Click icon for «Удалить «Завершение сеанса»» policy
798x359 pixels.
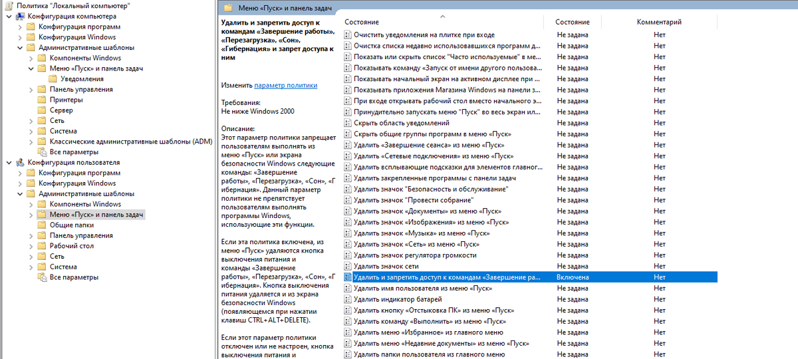pos(347,145)
